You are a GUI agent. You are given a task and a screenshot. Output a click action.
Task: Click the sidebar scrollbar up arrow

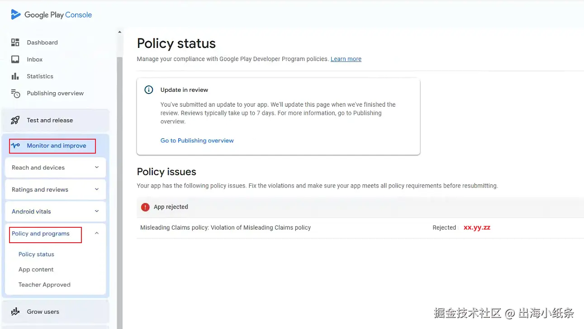coord(119,32)
